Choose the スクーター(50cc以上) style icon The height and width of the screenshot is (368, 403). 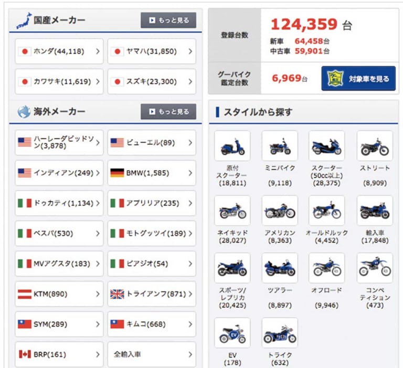(x=327, y=146)
